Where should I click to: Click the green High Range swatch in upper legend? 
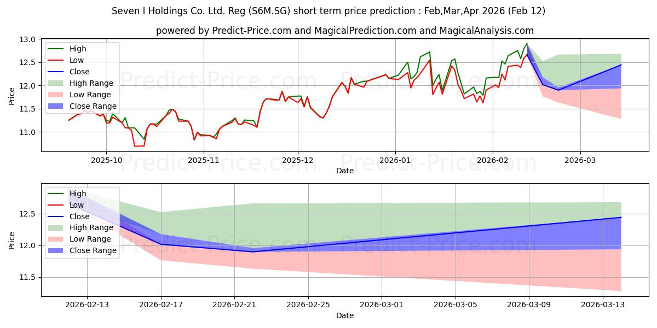coord(57,83)
